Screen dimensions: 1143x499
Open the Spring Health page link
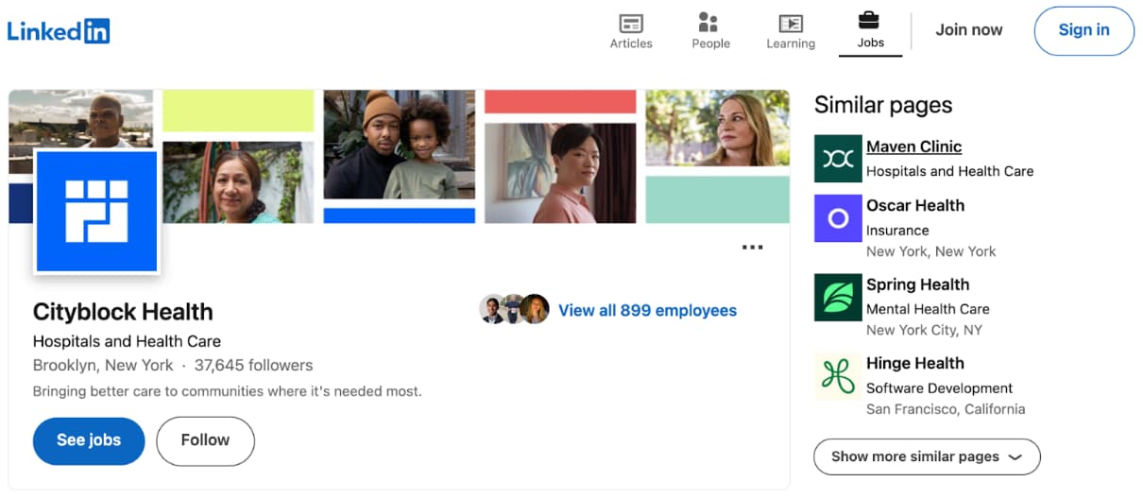[917, 284]
